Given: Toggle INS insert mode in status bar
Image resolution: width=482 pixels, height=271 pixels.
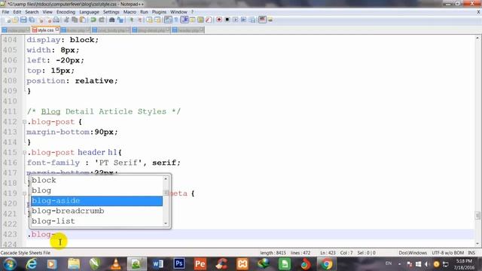Looking at the screenshot, I should (x=471, y=253).
